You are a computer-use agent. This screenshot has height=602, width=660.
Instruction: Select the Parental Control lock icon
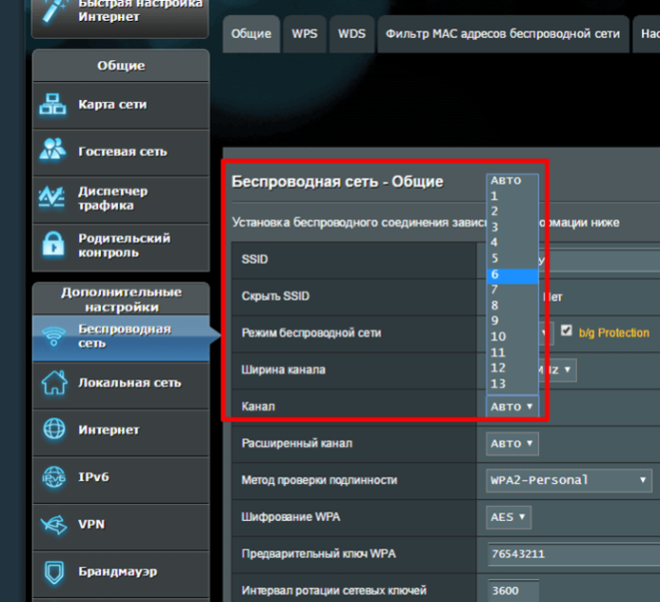54,244
